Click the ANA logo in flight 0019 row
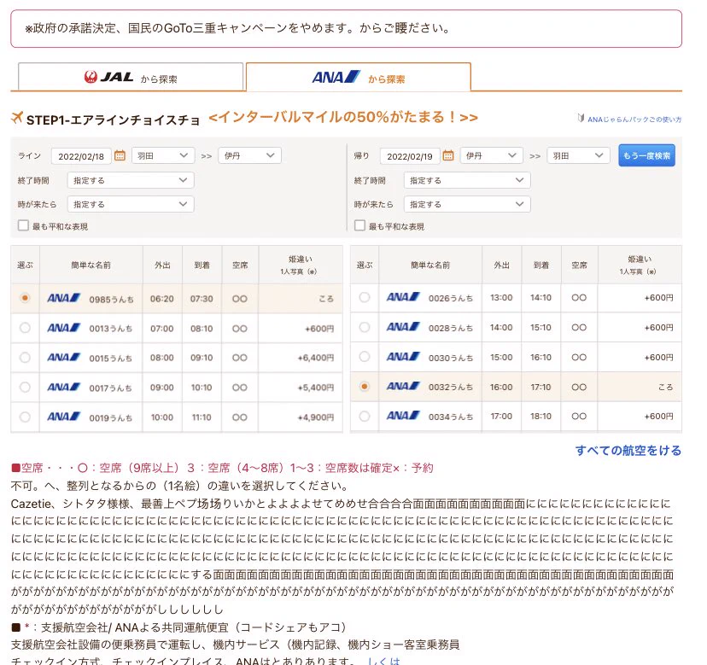 tap(63, 417)
